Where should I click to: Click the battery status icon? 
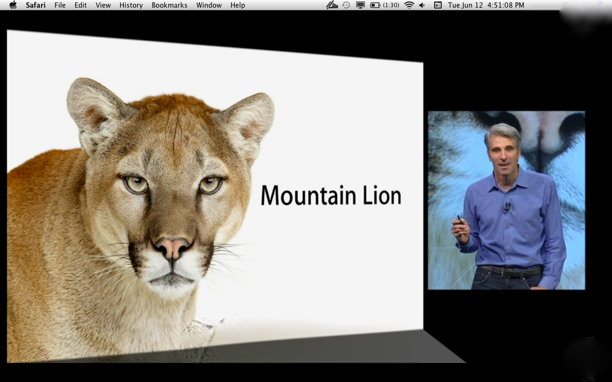coord(375,5)
